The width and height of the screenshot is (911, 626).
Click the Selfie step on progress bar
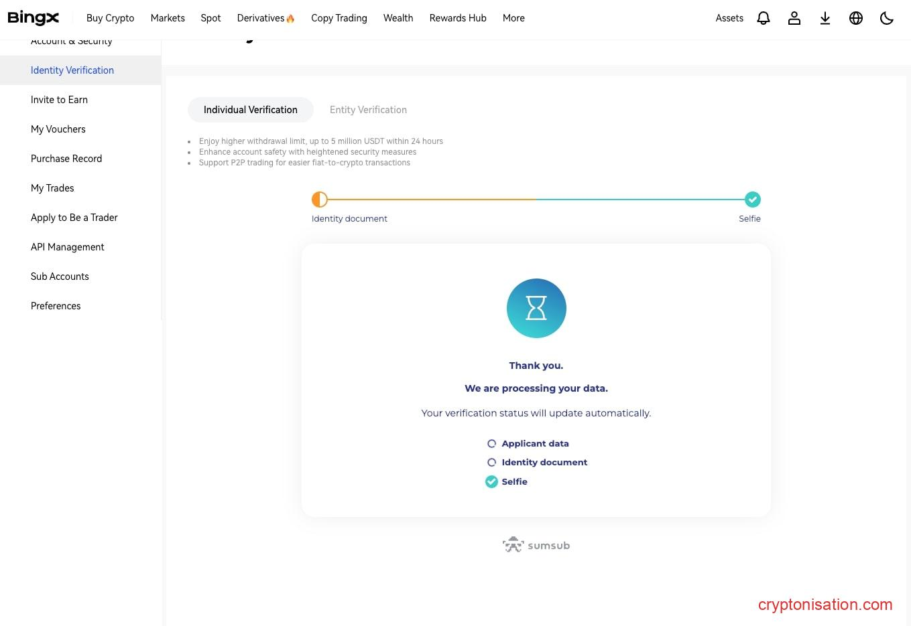[752, 200]
